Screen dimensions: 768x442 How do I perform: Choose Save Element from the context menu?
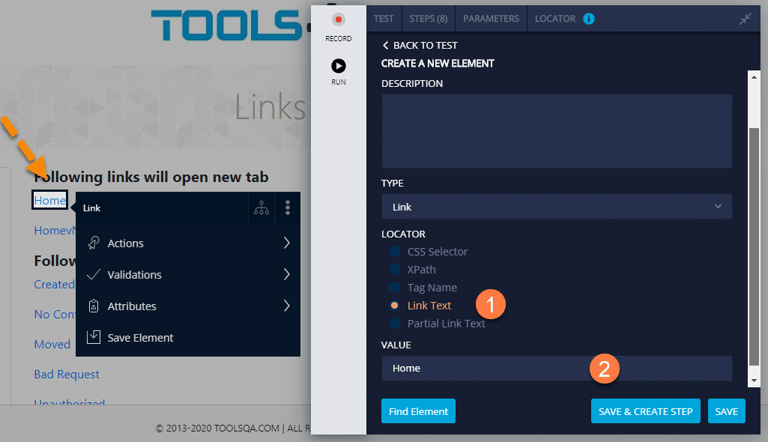188,338
